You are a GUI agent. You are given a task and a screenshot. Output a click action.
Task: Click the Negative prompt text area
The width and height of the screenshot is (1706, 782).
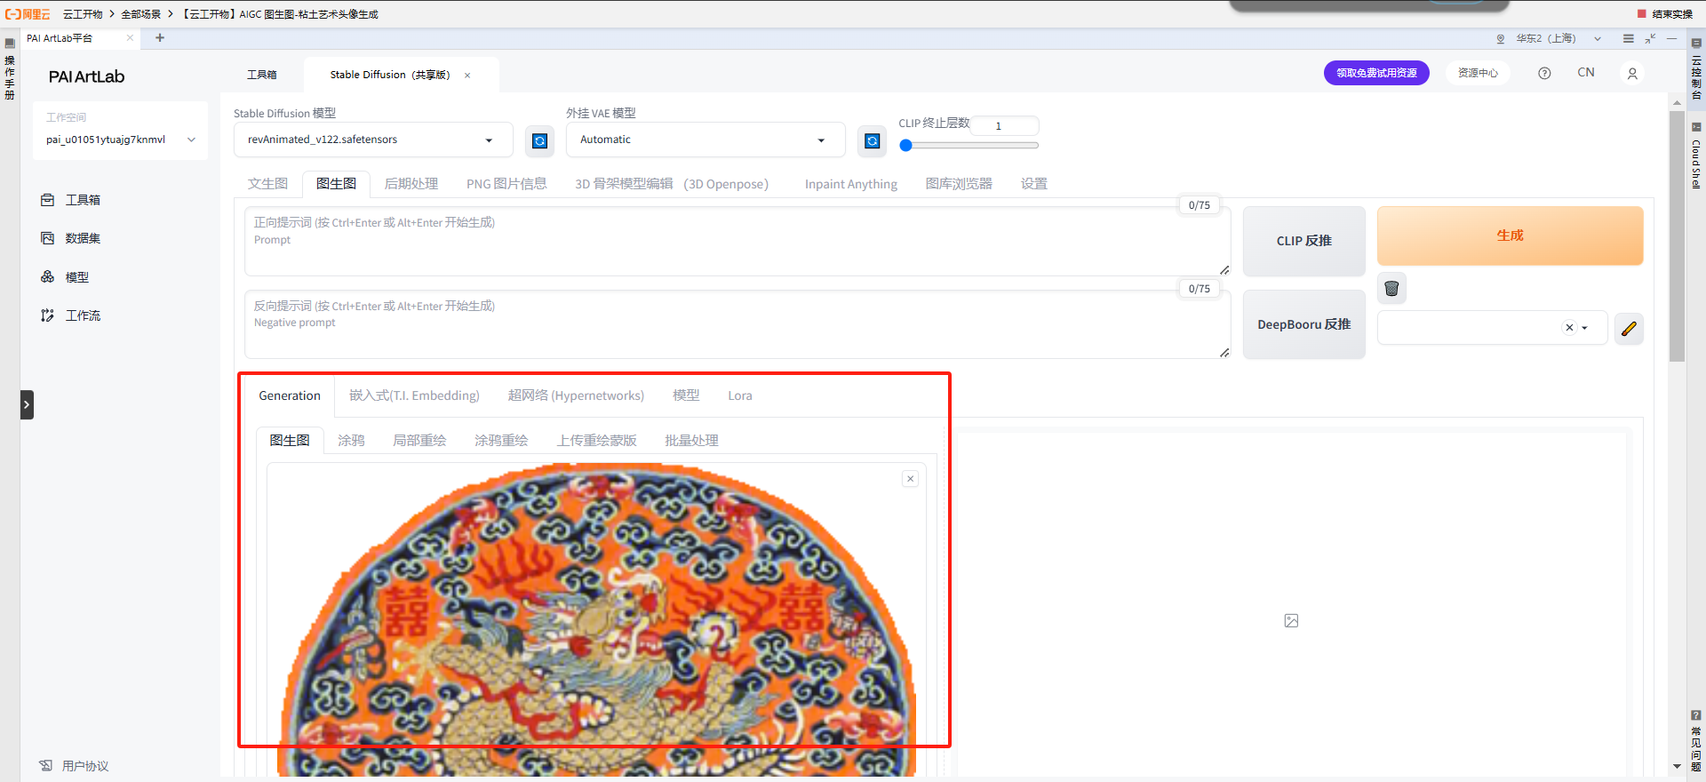coord(737,324)
